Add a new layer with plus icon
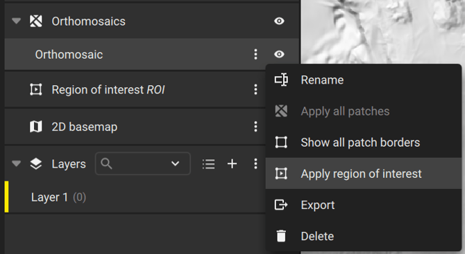Screen dimensions: 465x254 click(x=232, y=164)
